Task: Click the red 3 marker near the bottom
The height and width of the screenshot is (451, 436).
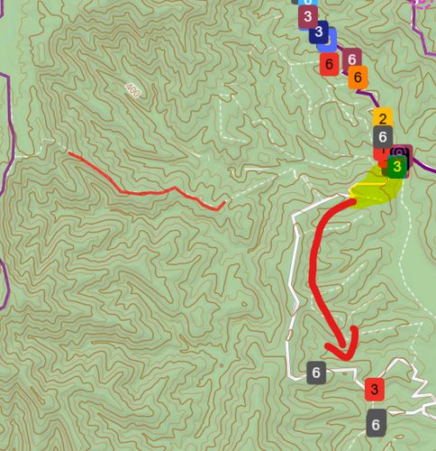Action: pyautogui.click(x=374, y=390)
